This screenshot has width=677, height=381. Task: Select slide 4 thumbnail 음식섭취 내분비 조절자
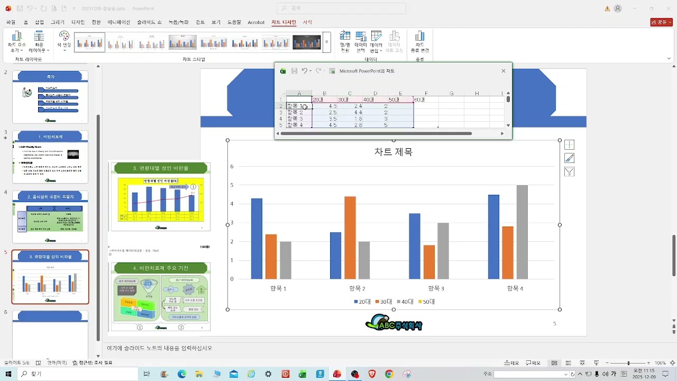point(50,217)
